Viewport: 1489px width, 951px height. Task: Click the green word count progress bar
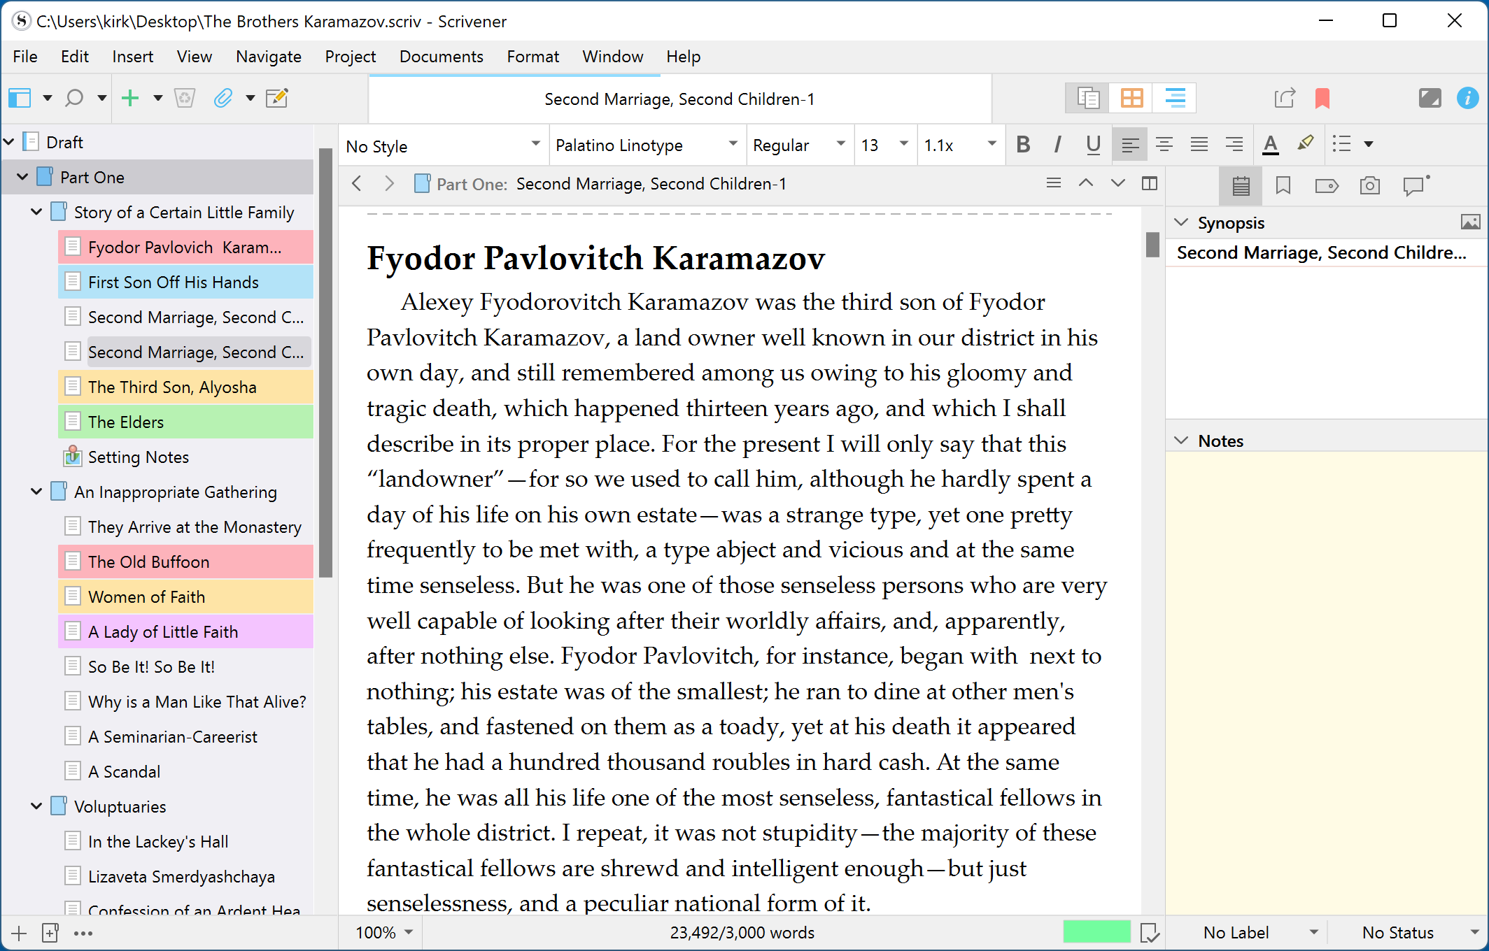coord(1096,932)
